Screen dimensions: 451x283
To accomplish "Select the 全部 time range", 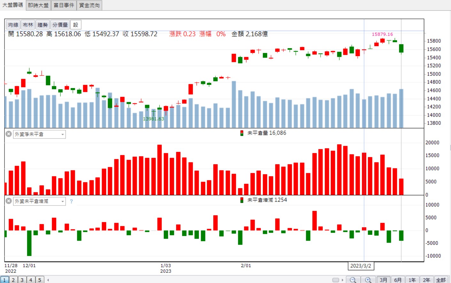I will (x=441, y=280).
